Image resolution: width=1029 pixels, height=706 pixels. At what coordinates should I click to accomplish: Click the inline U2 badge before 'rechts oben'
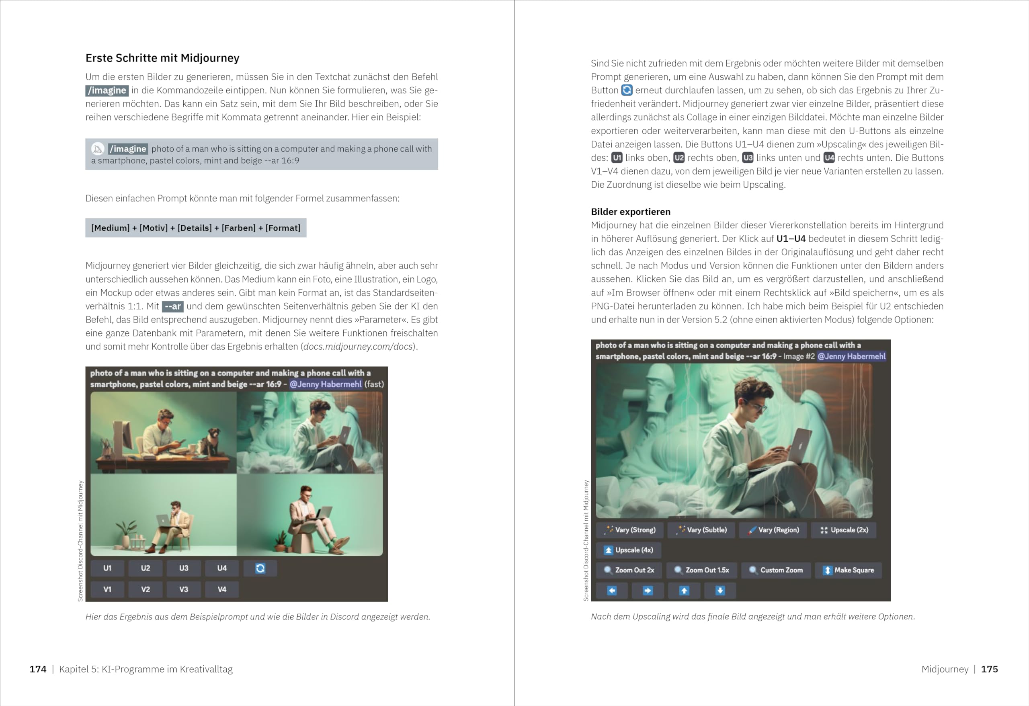click(679, 158)
